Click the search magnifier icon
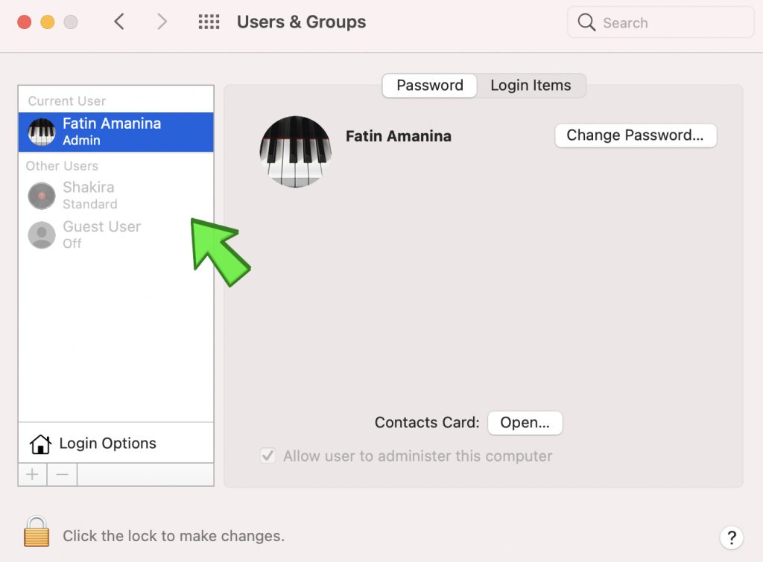763x562 pixels. click(x=586, y=22)
